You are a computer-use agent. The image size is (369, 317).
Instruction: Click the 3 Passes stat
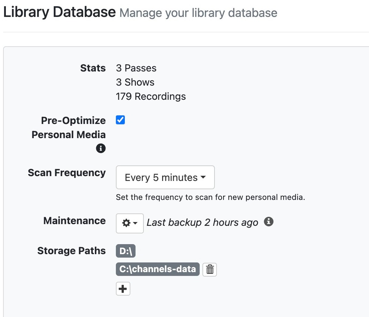(x=136, y=68)
